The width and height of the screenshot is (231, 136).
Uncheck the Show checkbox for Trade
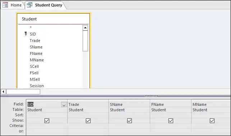tap(88, 121)
